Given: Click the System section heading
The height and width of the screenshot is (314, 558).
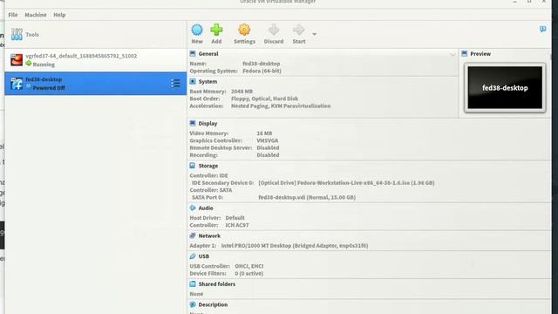Looking at the screenshot, I should 208,81.
